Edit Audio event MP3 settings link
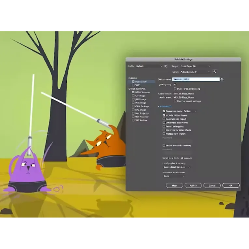This screenshot has height=249, width=249. coord(183,97)
